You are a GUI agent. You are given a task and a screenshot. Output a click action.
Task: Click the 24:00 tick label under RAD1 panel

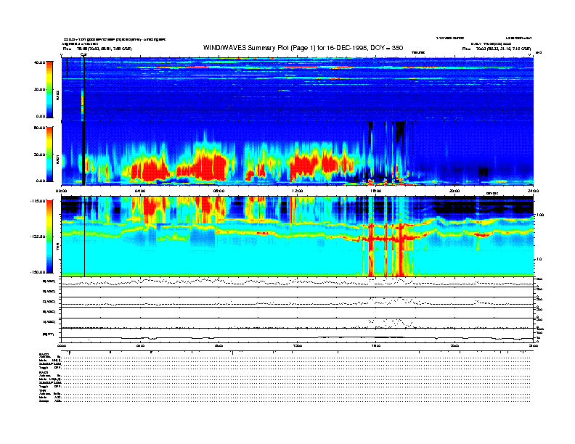(533, 191)
